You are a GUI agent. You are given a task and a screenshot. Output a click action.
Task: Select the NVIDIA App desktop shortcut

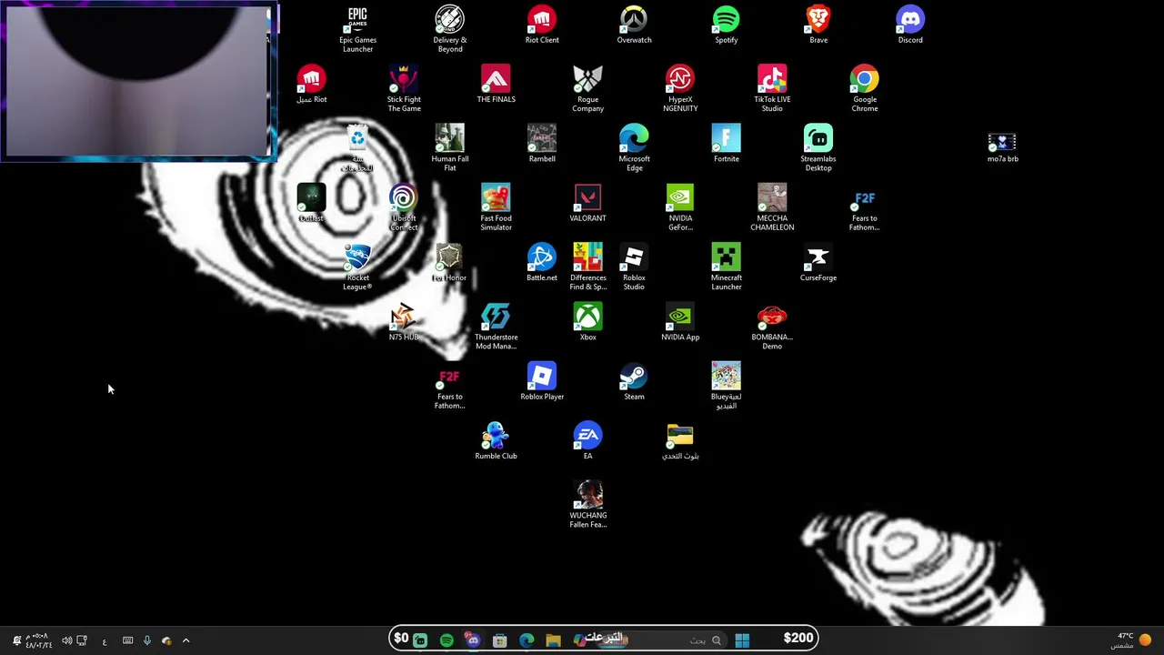680,322
